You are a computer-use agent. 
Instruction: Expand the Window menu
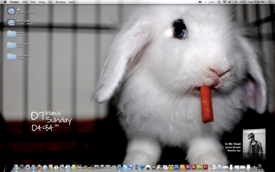[61, 2]
